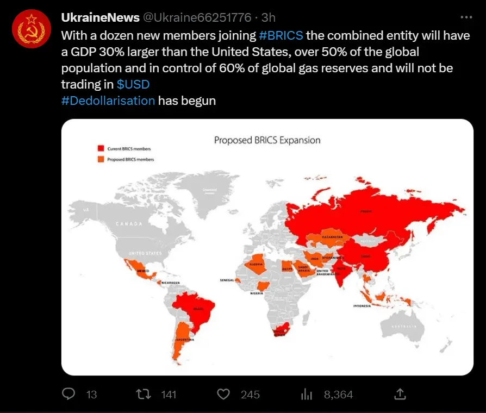486x413 pixels.
Task: Open the hammer and sickle profile avatar
Action: coord(32,29)
